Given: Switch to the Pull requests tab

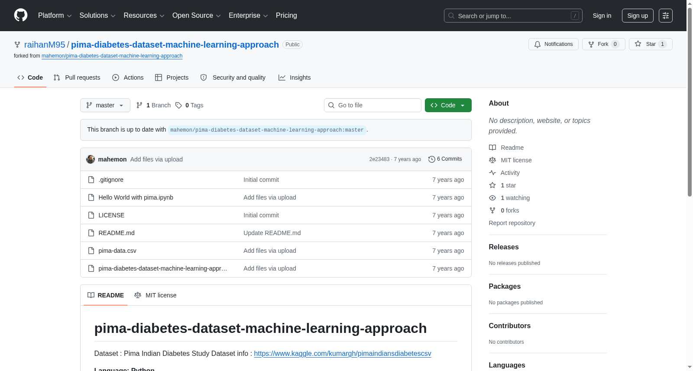Looking at the screenshot, I should 77,77.
